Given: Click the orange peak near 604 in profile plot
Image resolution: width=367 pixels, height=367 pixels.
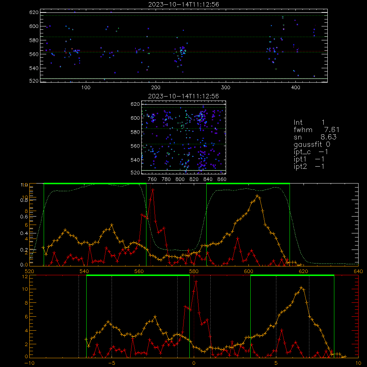Looking at the screenshot, I should tap(257, 196).
